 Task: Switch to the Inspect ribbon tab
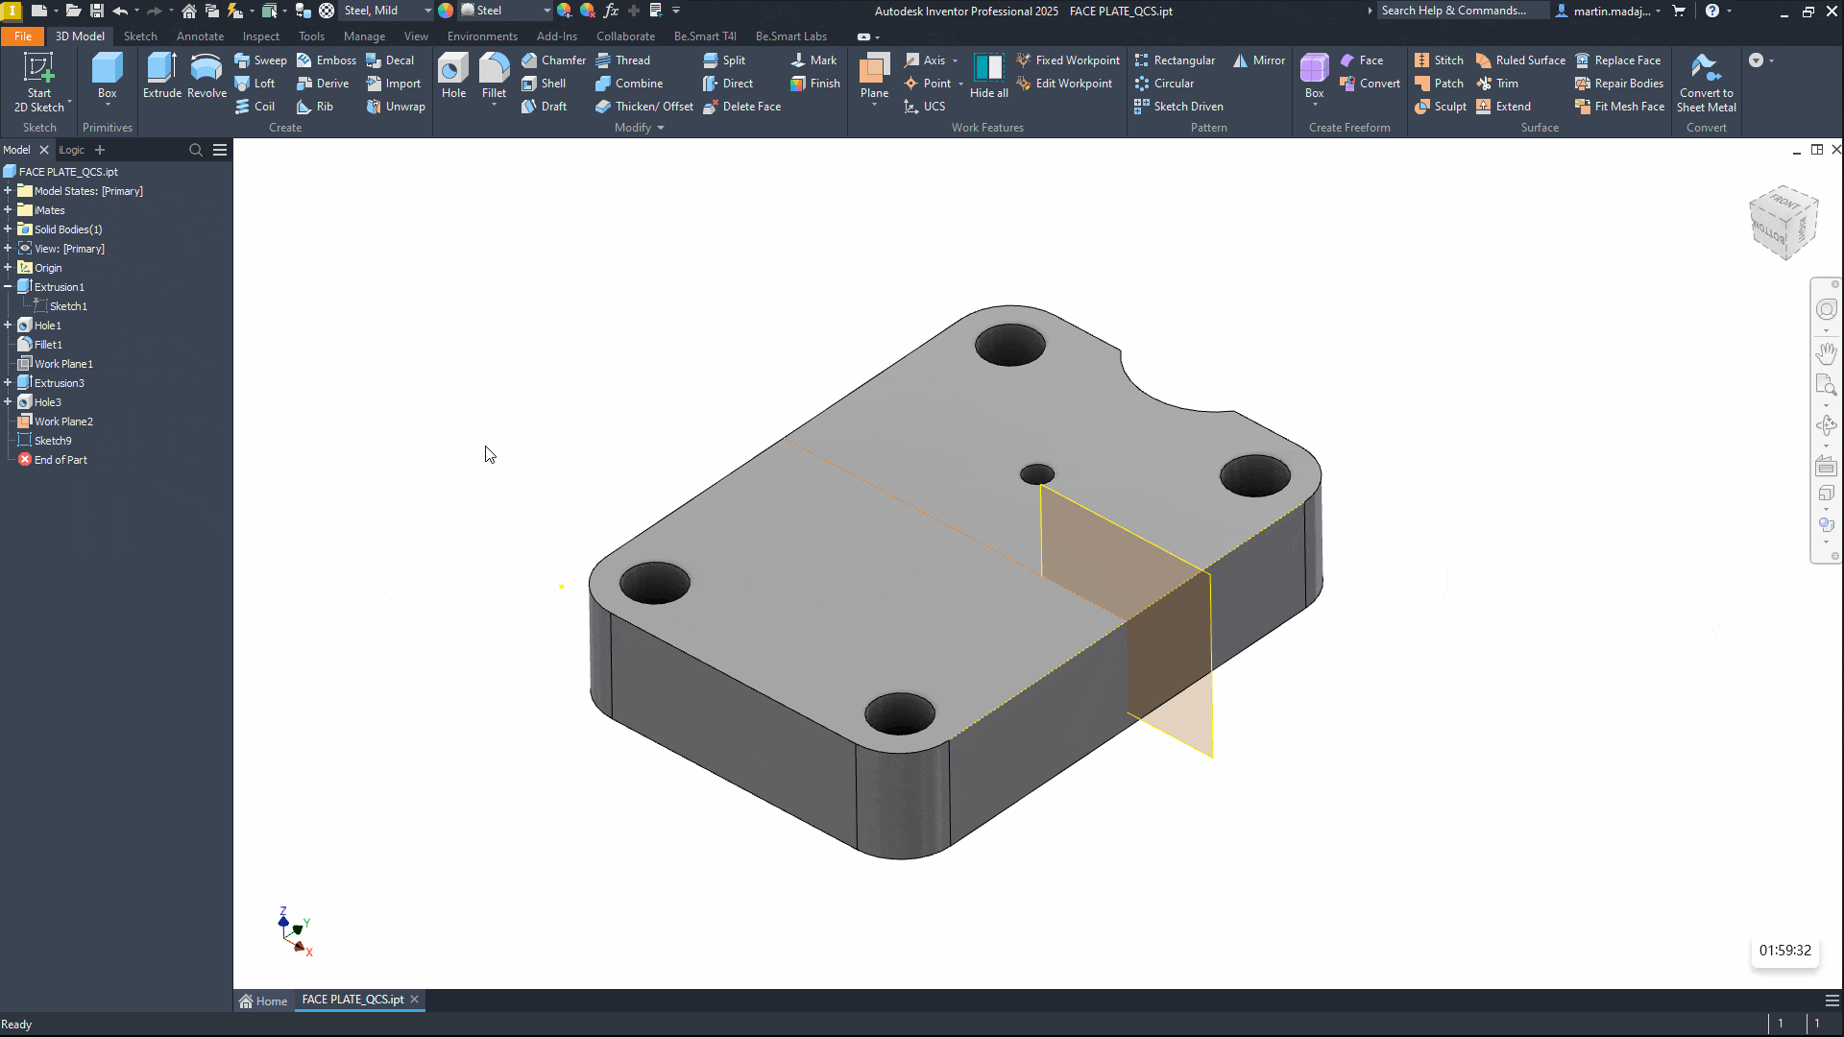(260, 36)
